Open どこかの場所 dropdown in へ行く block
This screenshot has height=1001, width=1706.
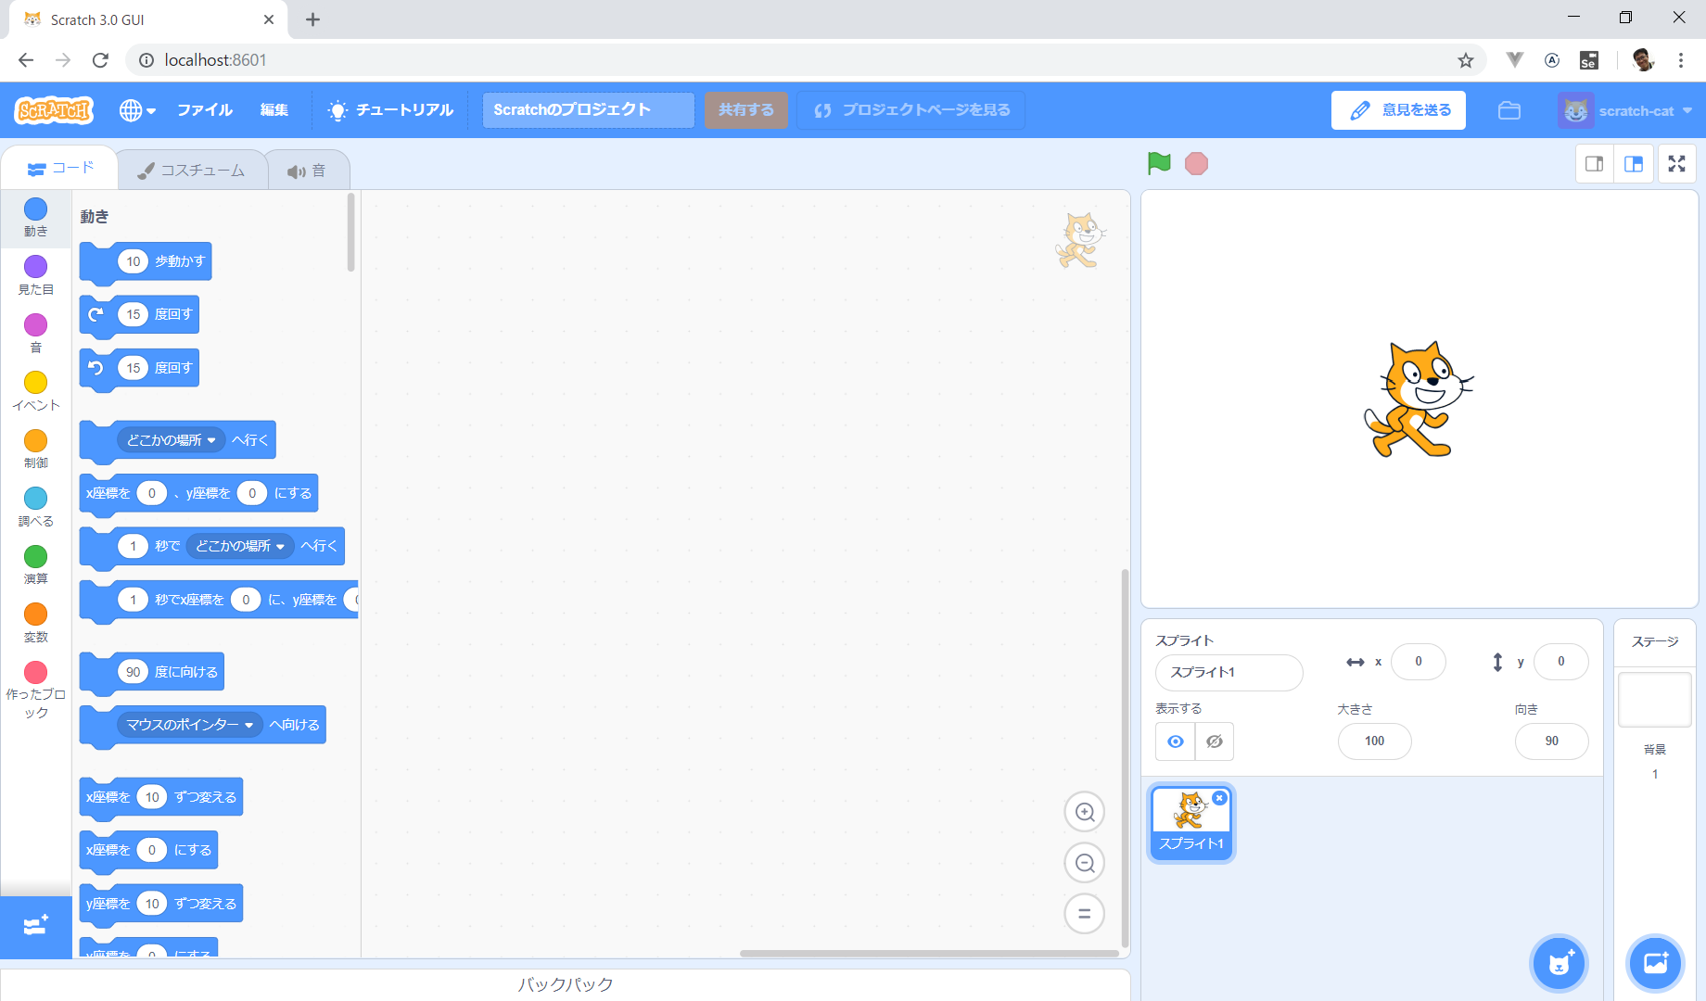click(171, 440)
